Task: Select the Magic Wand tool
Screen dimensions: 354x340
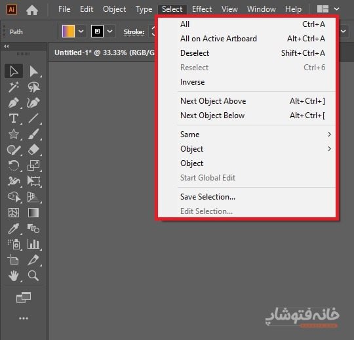Action: point(14,87)
